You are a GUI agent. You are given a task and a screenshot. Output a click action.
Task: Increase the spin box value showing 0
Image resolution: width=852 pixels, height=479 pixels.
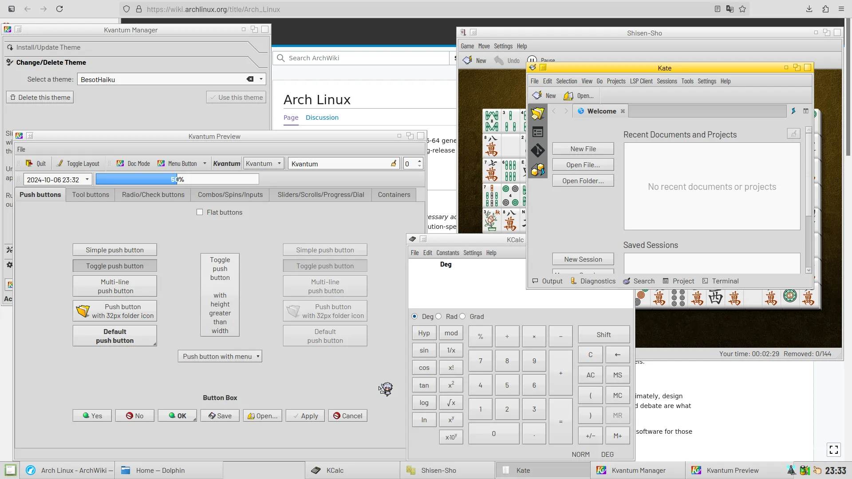coord(419,161)
